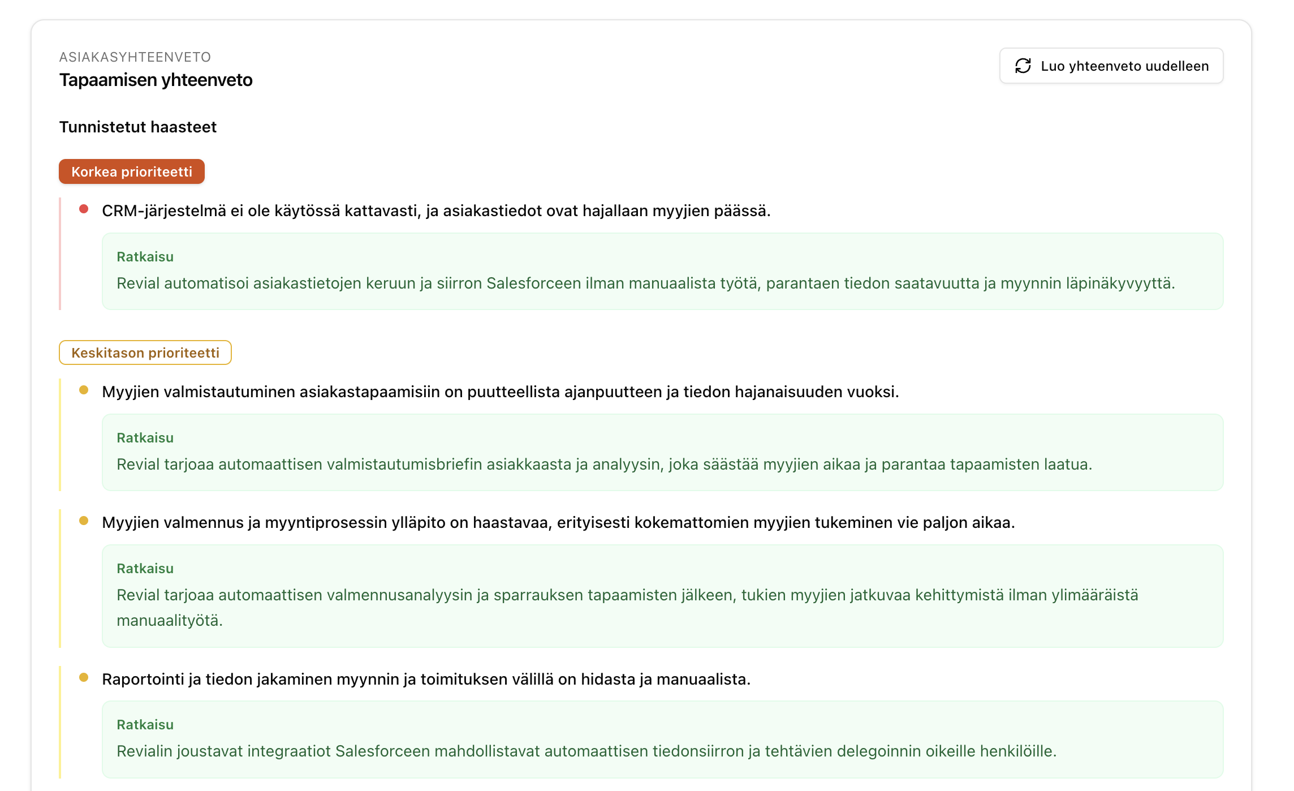1294x791 pixels.
Task: Select the Tapaamisen yhteenveto title
Action: click(156, 80)
